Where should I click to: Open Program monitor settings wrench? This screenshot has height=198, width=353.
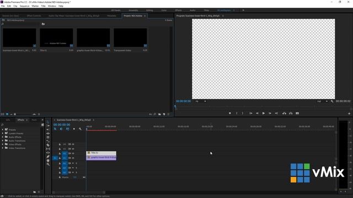point(332,101)
